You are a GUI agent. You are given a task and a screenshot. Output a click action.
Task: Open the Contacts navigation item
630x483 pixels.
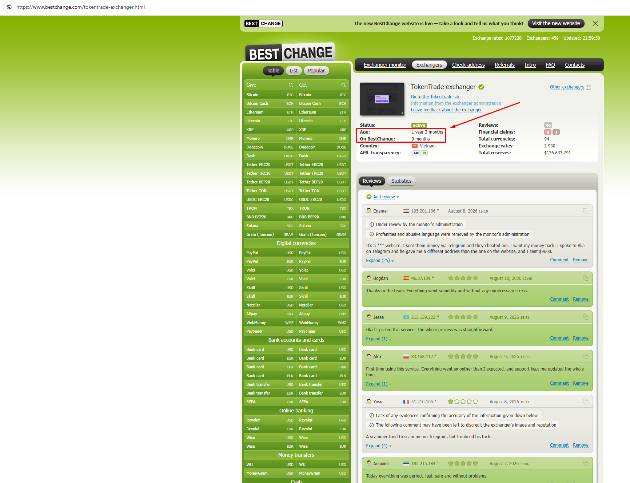575,65
